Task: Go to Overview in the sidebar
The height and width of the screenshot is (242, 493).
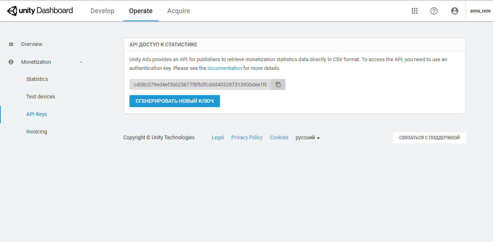Action: [32, 44]
